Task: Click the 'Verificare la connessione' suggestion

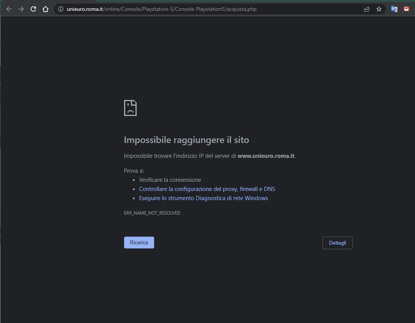Action: coord(170,180)
